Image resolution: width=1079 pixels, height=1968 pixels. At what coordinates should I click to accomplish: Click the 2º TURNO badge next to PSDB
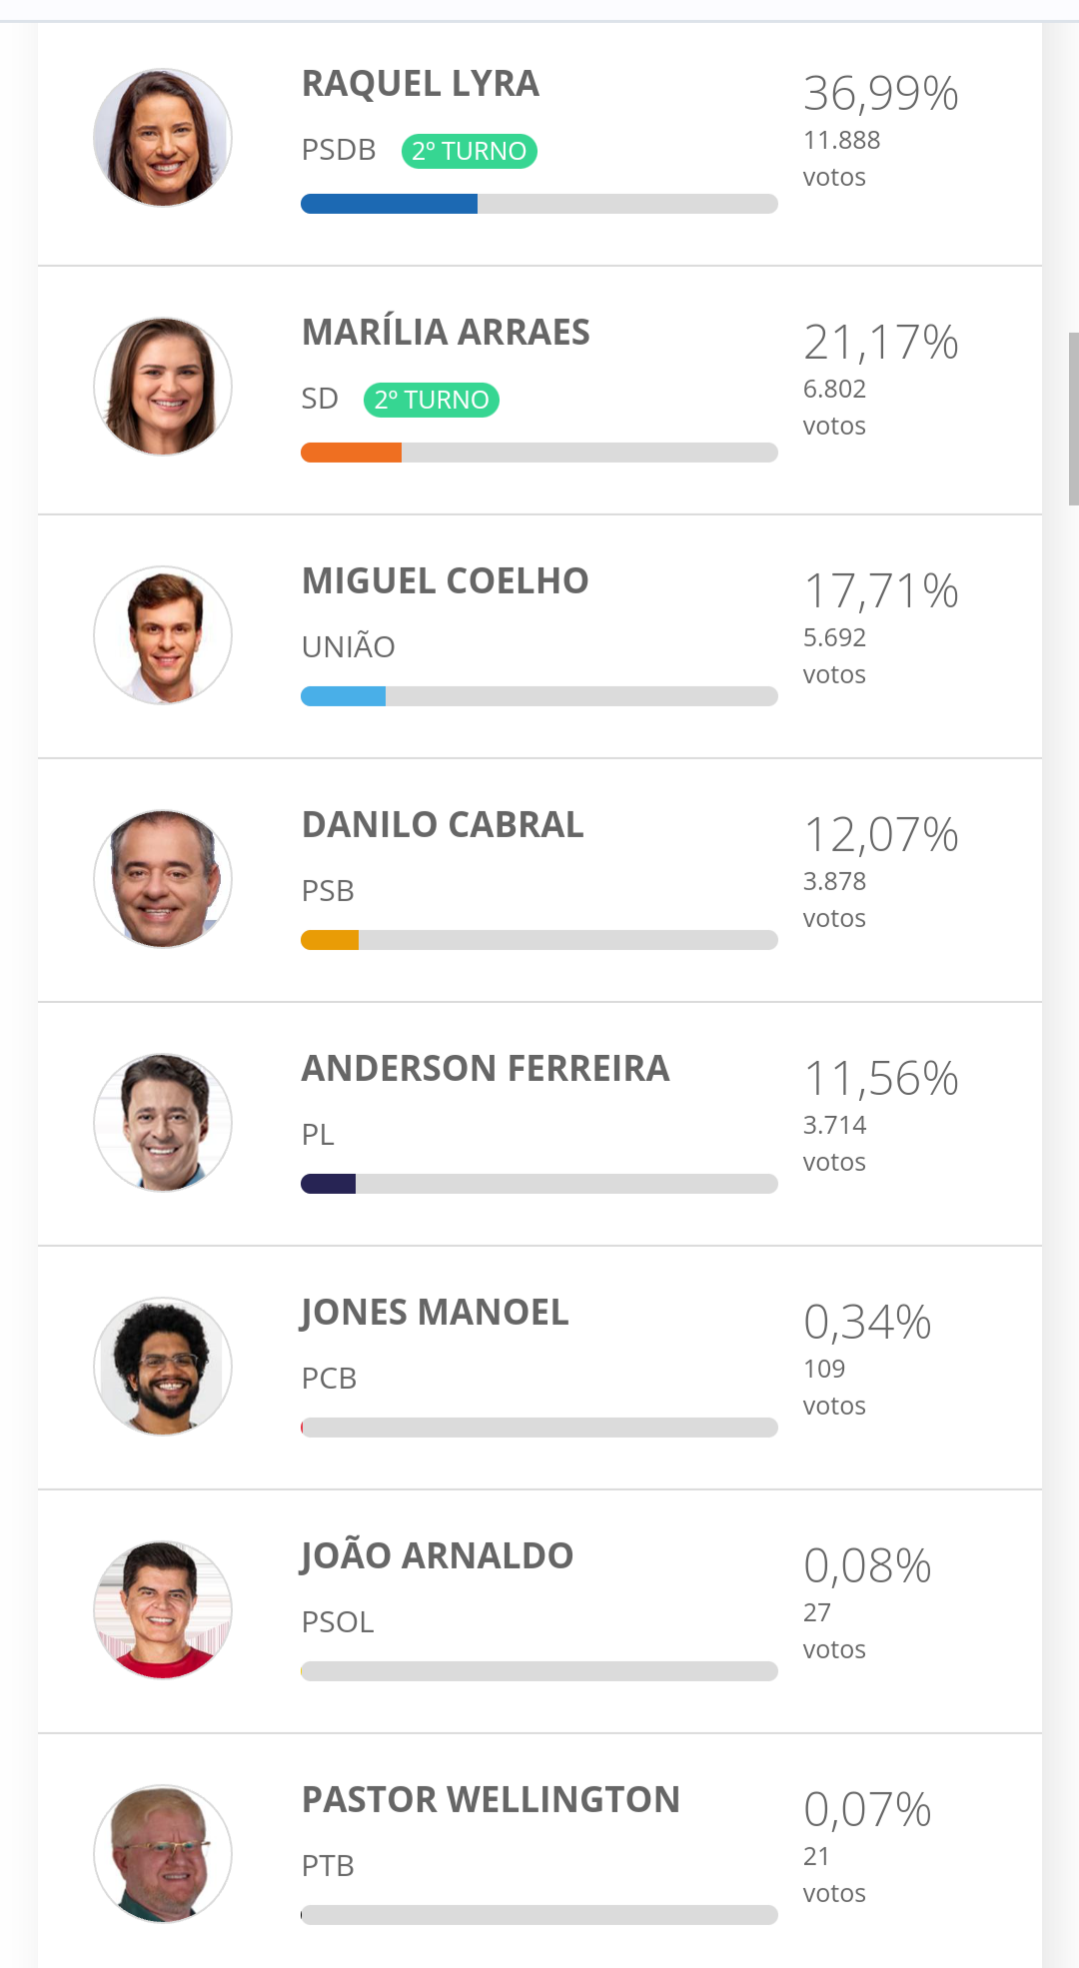470,151
